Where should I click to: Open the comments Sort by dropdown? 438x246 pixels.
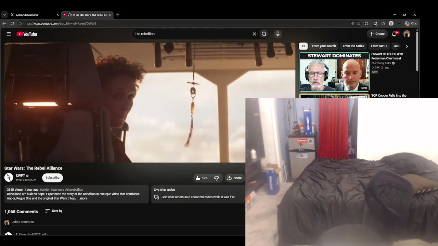54,211
